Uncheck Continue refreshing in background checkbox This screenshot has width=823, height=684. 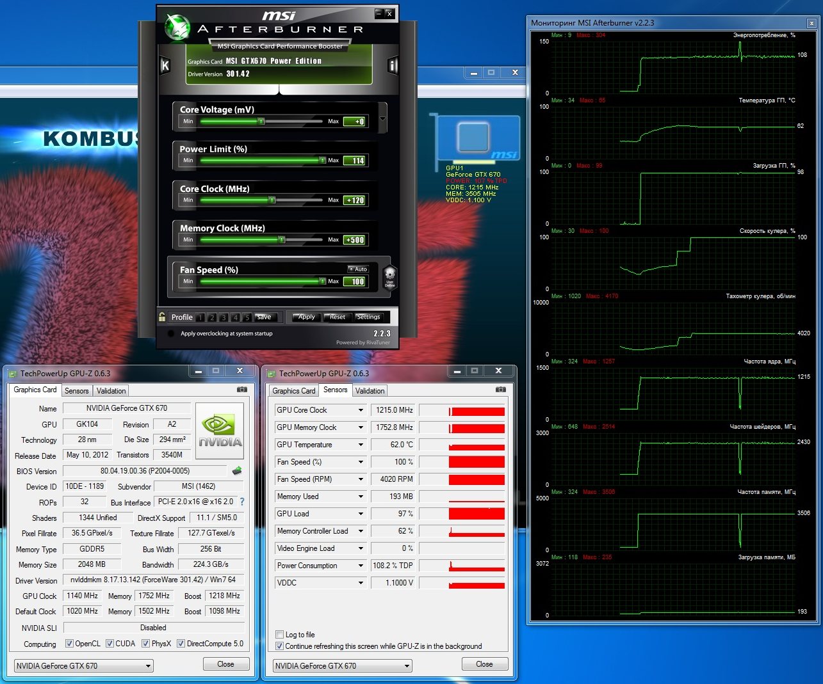(x=279, y=646)
